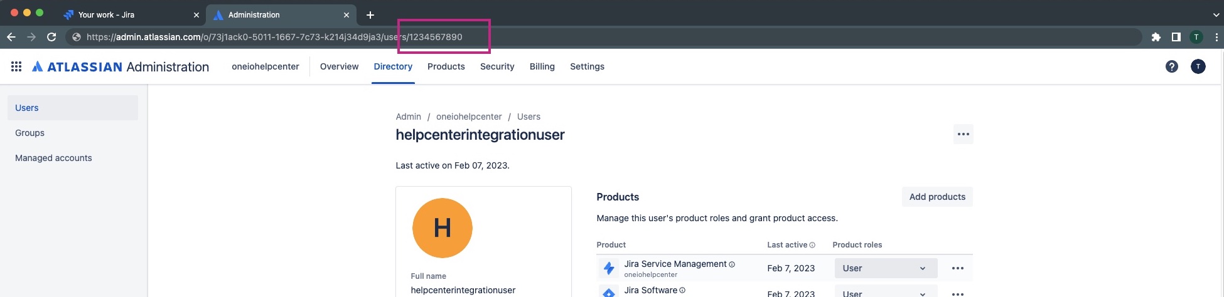Click the Product column header
The width and height of the screenshot is (1224, 297).
point(611,245)
